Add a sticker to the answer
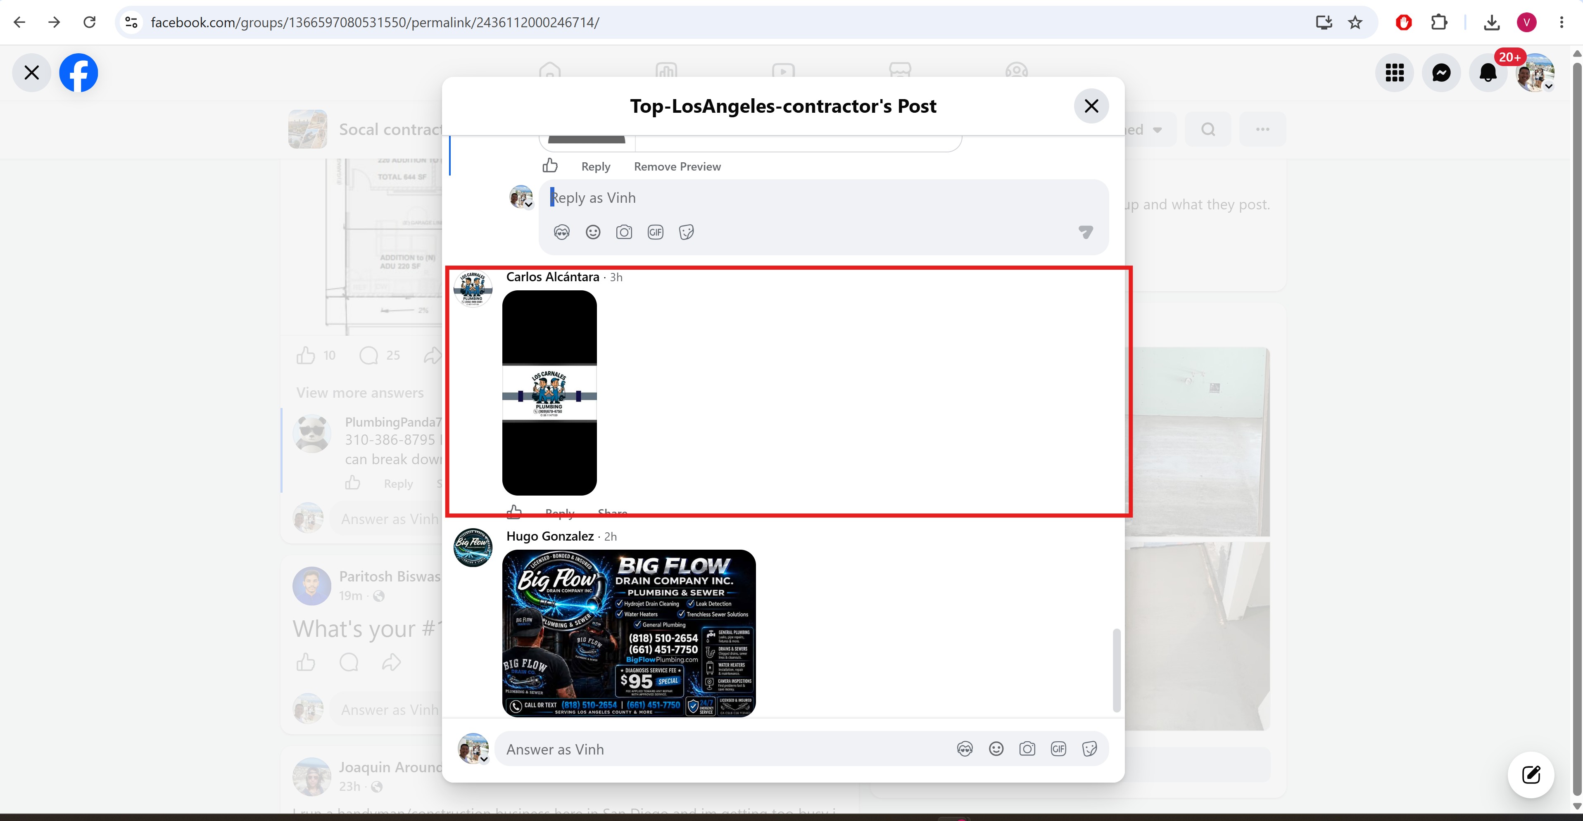 (1089, 749)
